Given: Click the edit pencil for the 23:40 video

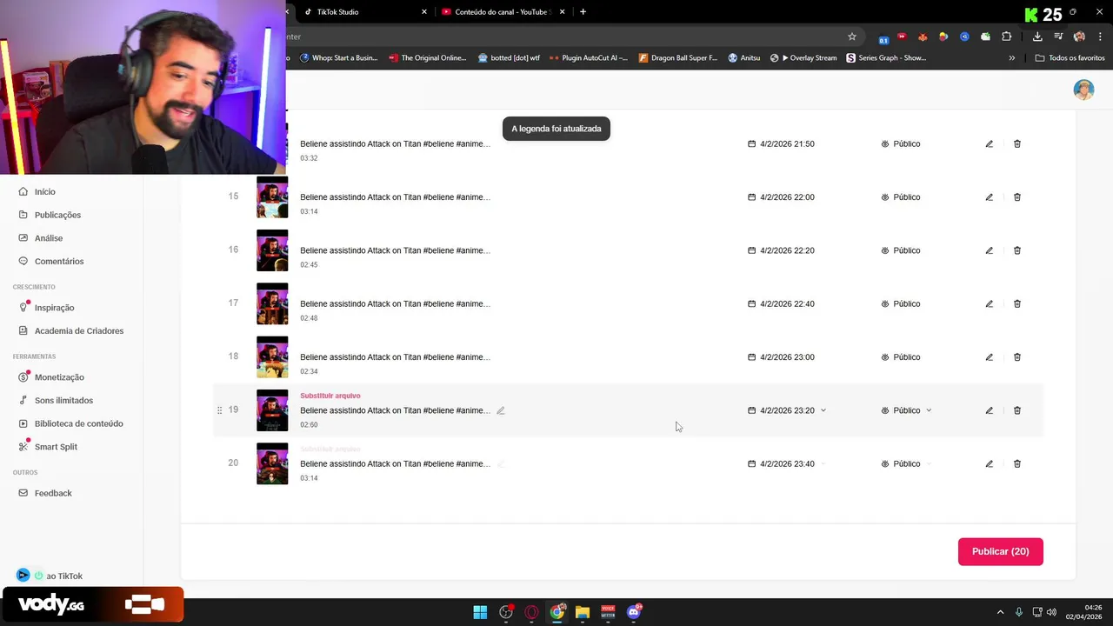Looking at the screenshot, I should point(989,463).
